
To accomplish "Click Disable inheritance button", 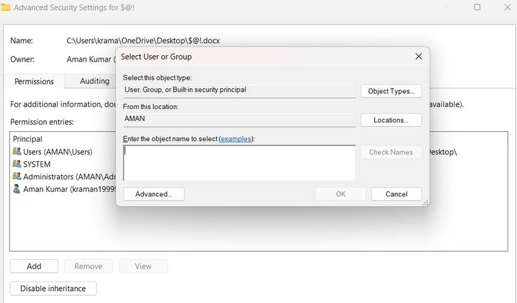I will point(53,289).
